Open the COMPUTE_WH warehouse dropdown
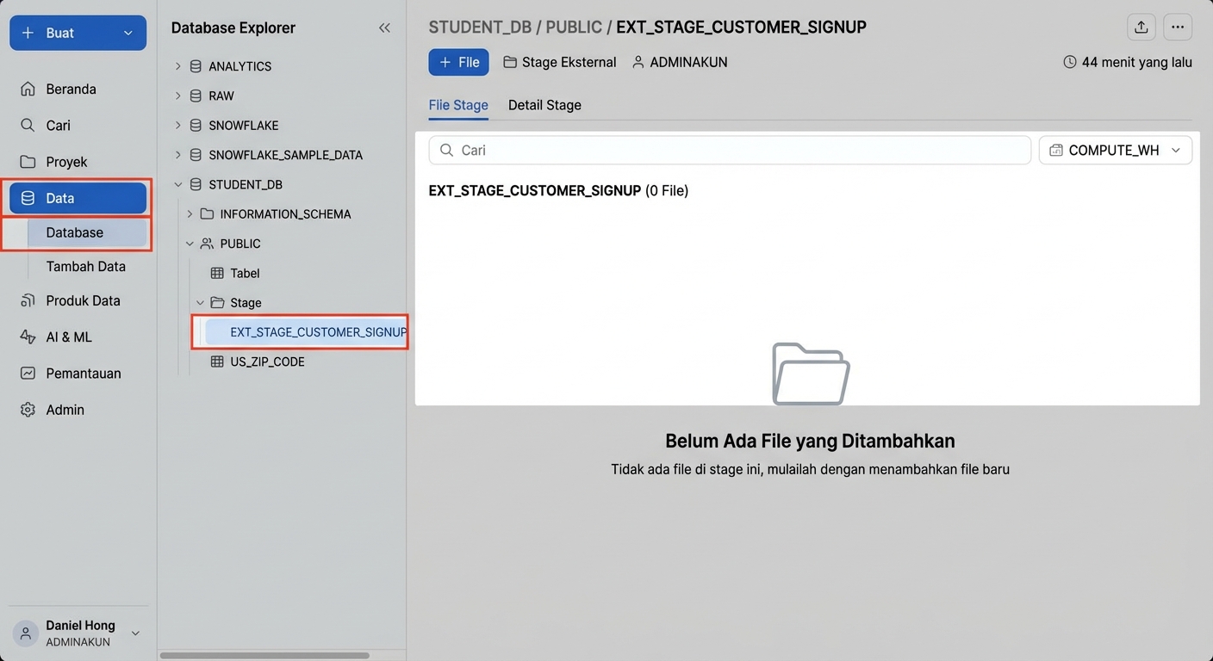This screenshot has width=1213, height=661. pos(1115,150)
